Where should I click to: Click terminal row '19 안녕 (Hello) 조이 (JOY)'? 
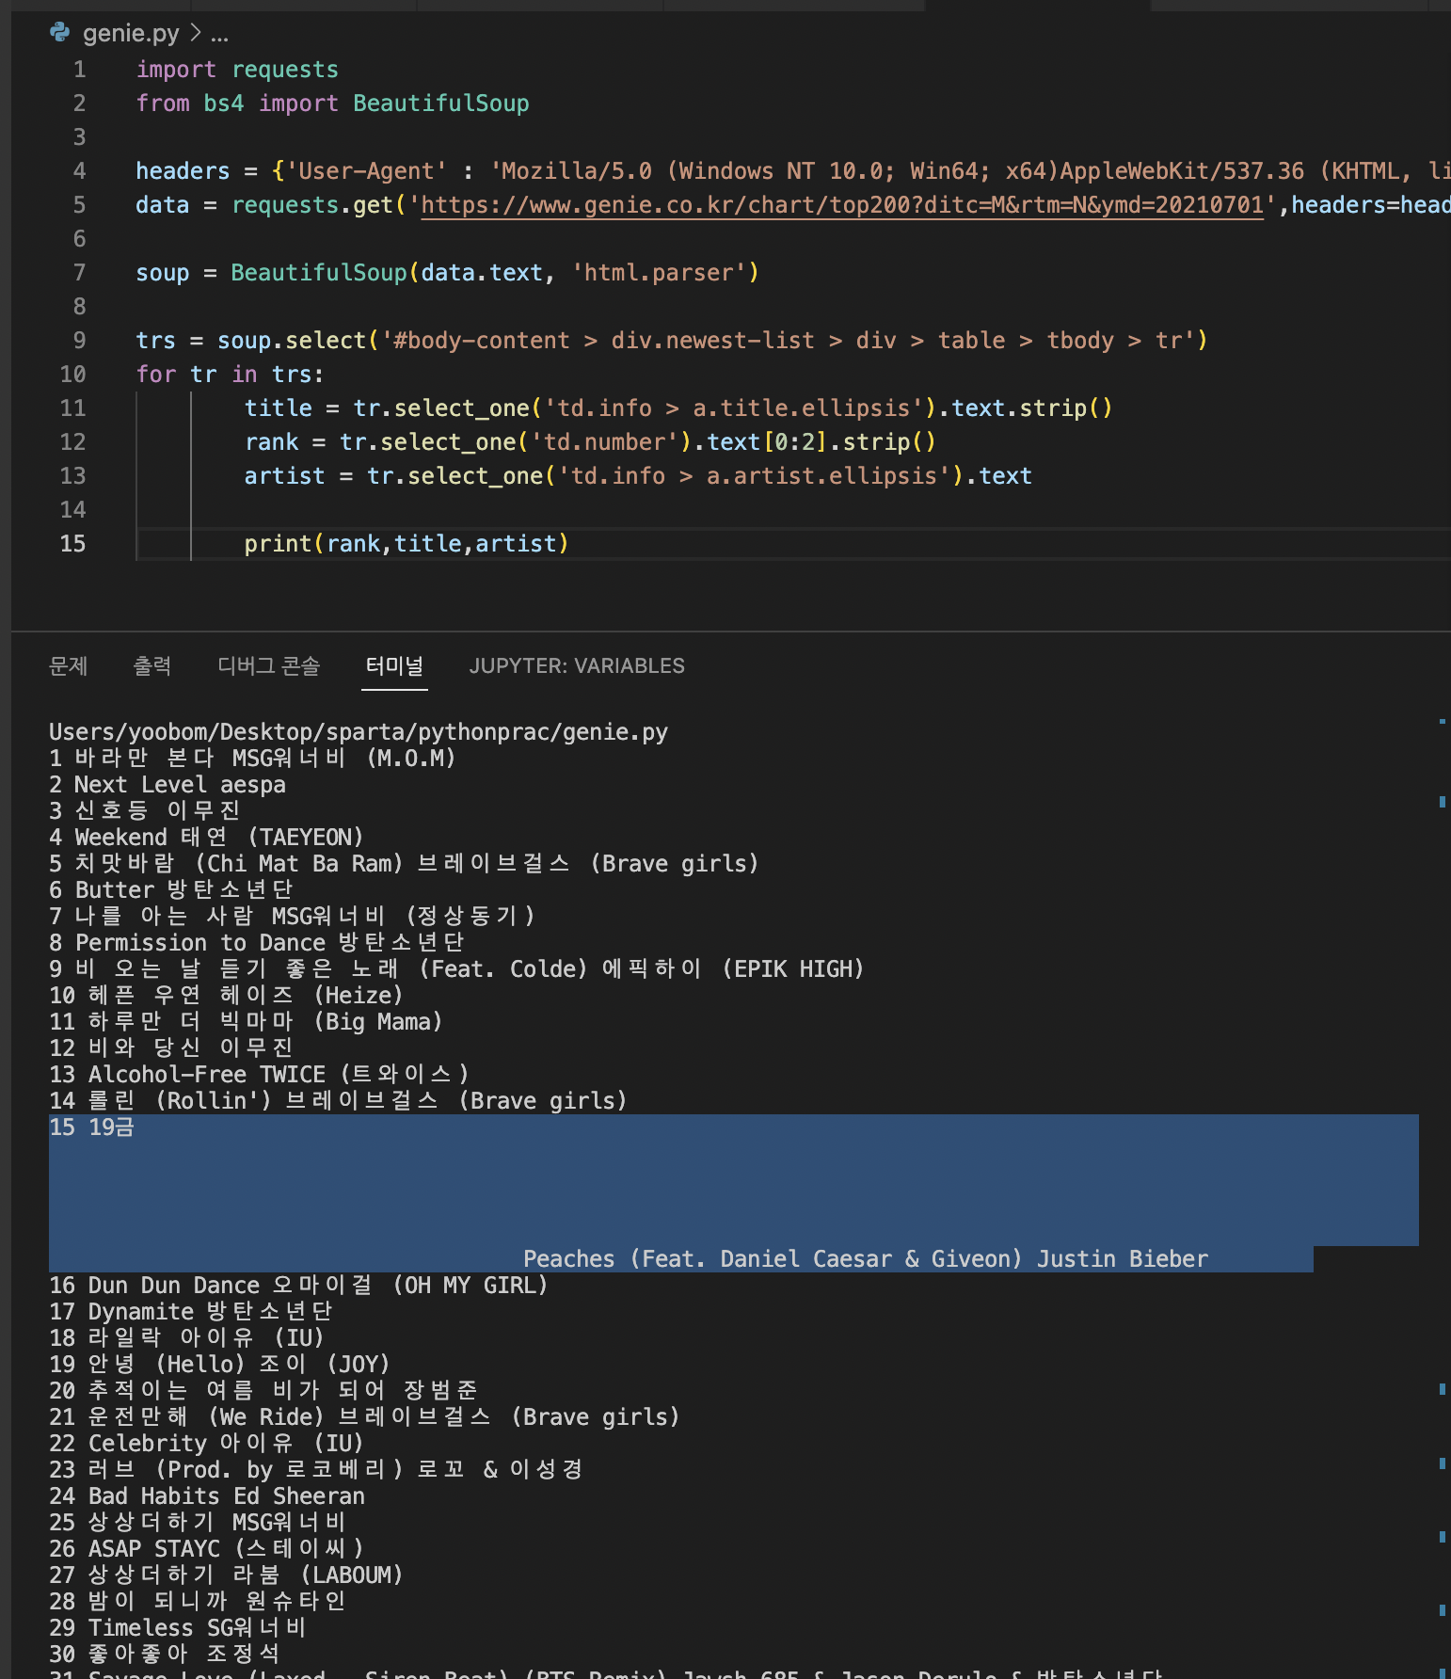tap(219, 1365)
